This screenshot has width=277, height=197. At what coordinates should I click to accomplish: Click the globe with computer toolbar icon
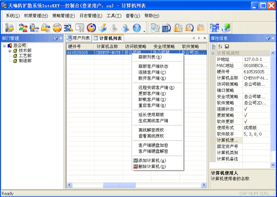click(x=226, y=28)
